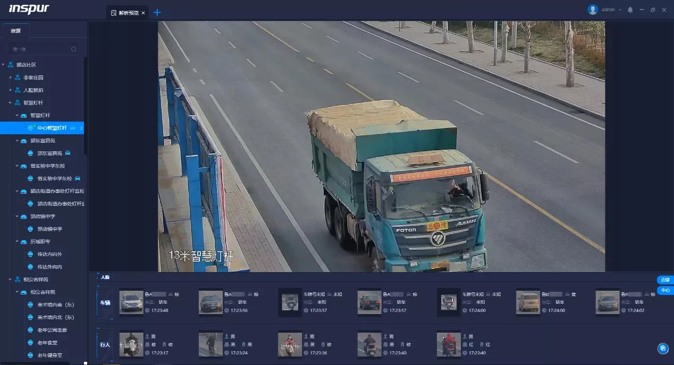
Task: Click the car icon next to 郭东富居苑 camera
Action: tap(68, 153)
